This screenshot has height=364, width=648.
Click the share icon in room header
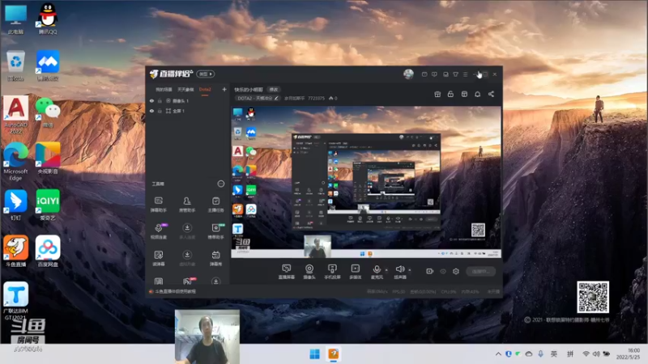tap(491, 94)
